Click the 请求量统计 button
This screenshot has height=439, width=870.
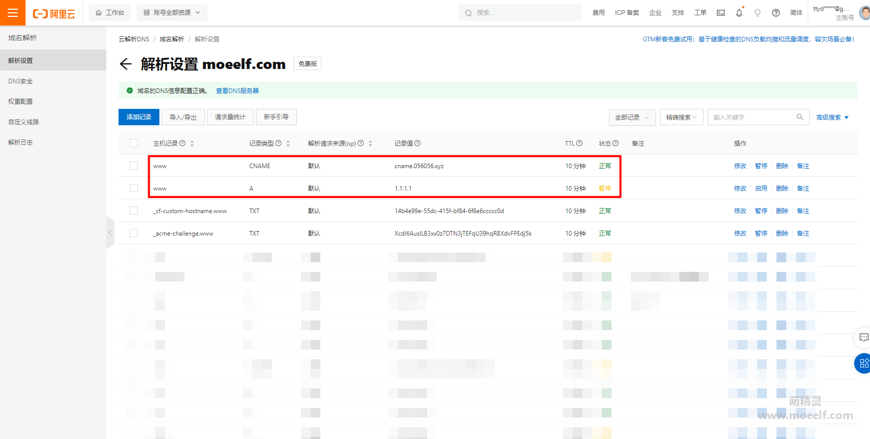pyautogui.click(x=230, y=117)
